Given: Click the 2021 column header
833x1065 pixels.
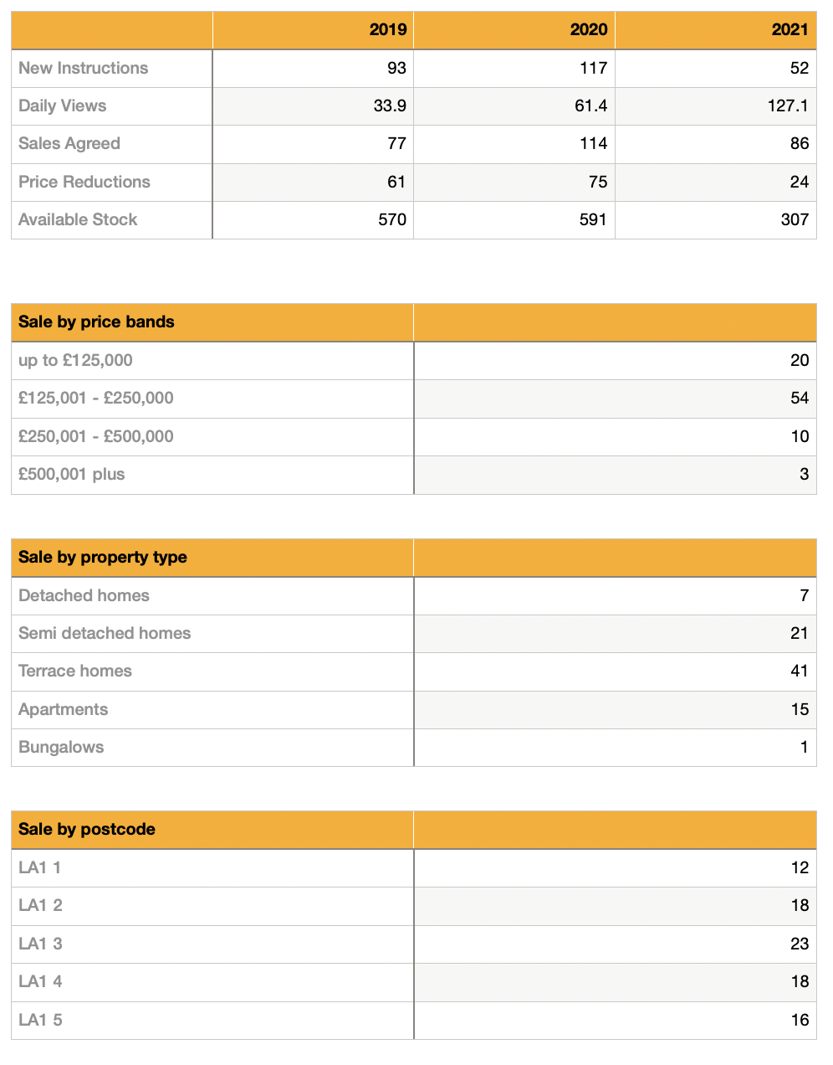Looking at the screenshot, I should tap(790, 30).
